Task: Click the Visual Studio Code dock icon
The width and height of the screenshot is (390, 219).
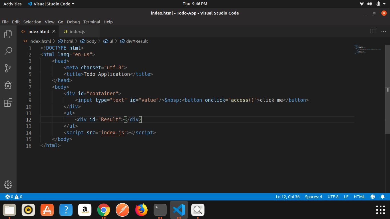Action: [179, 210]
